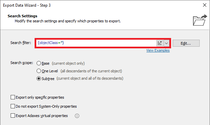The image size is (210, 125).
Task: Close the Export Data Wizard dialog
Action: pyautogui.click(x=205, y=5)
